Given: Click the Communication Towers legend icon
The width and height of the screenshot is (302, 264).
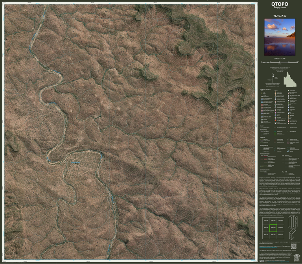Looking at the screenshot, I should pos(275,124).
